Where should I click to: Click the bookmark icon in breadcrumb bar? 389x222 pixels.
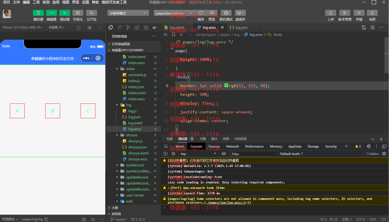pos(173,34)
